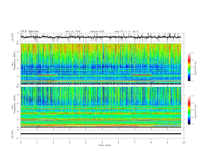Click the 6 kHz tick on ch.1 frequency axis
Image resolution: width=207 pixels, height=160 pixels.
(x=18, y=60)
